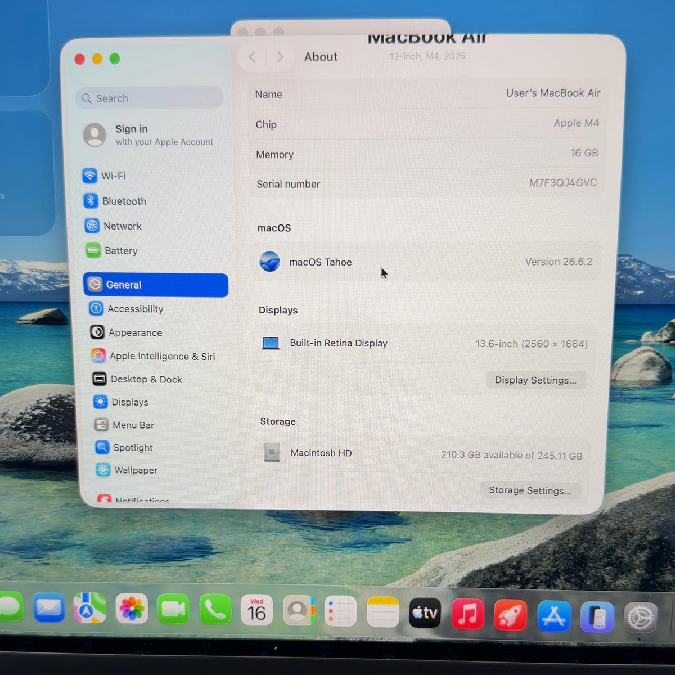Open Mail from the Dock
The width and height of the screenshot is (675, 675).
point(49,608)
